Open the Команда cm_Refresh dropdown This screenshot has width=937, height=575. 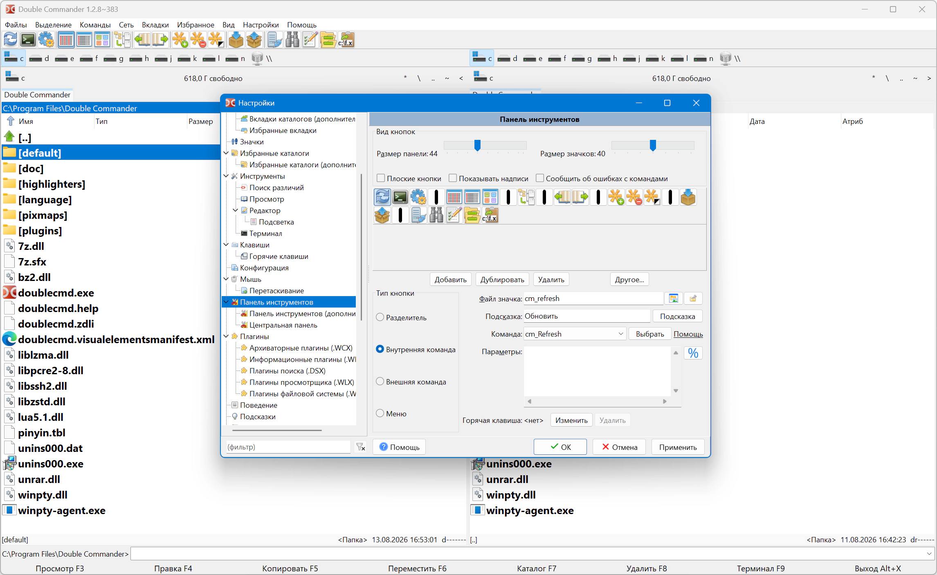620,334
